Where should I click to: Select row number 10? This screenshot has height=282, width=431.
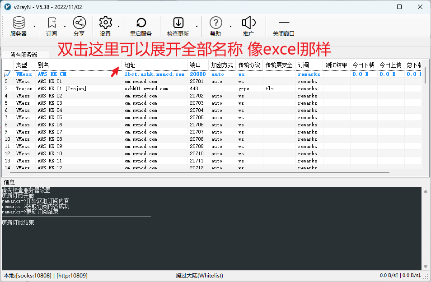click(x=7, y=139)
